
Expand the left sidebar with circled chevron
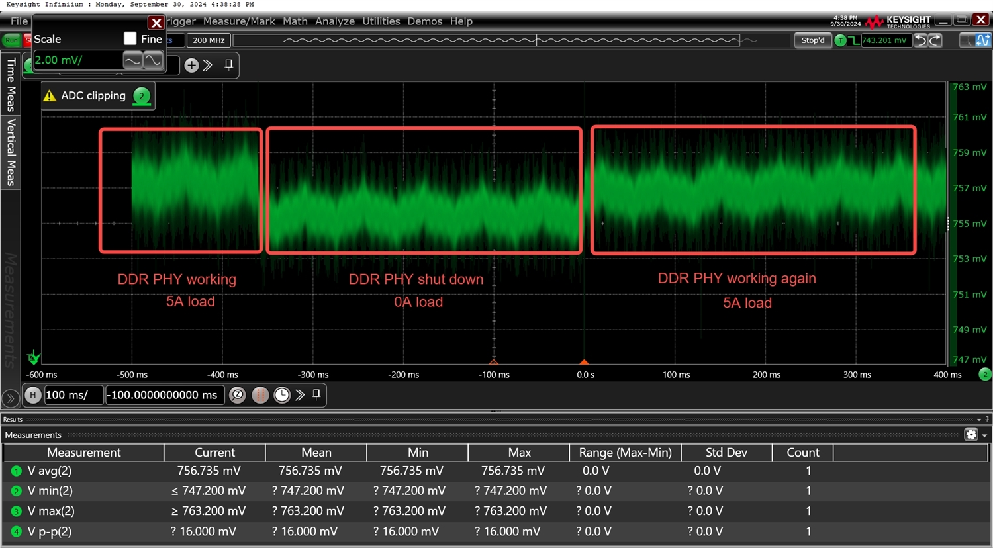11,398
